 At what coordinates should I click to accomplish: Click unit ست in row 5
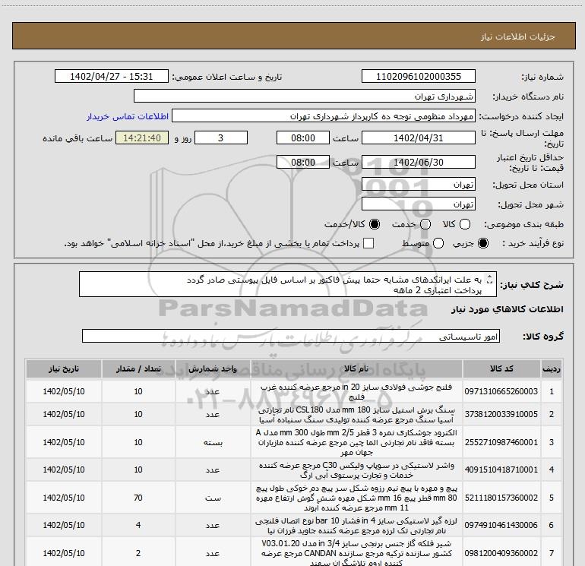(213, 498)
